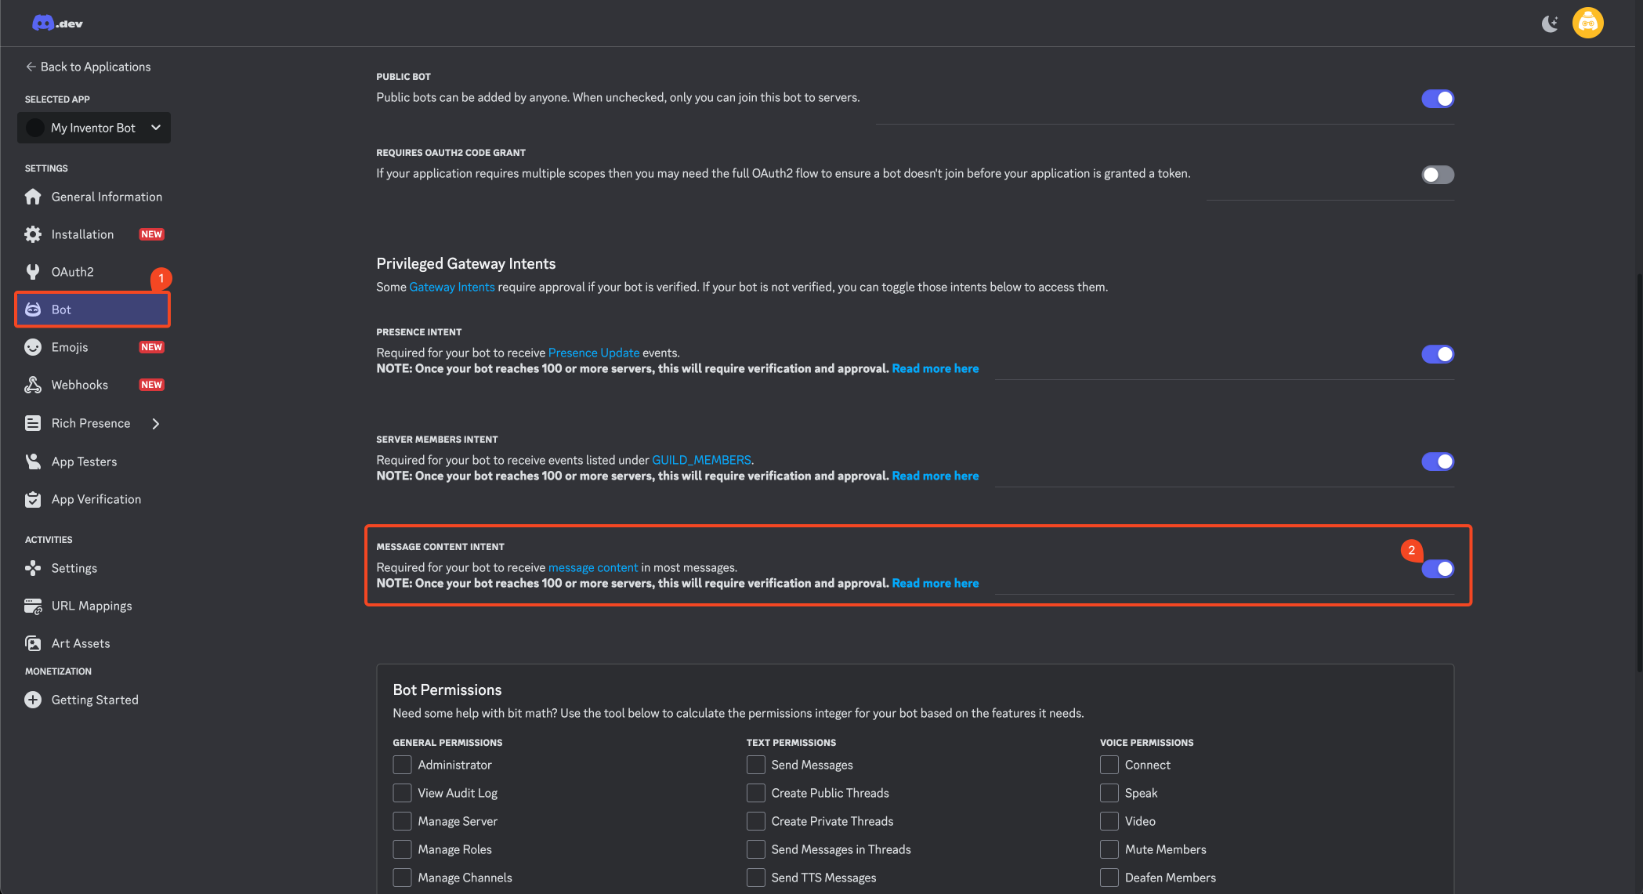Enable Requires OAuth2 Code Grant toggle
This screenshot has height=894, width=1643.
click(x=1438, y=175)
